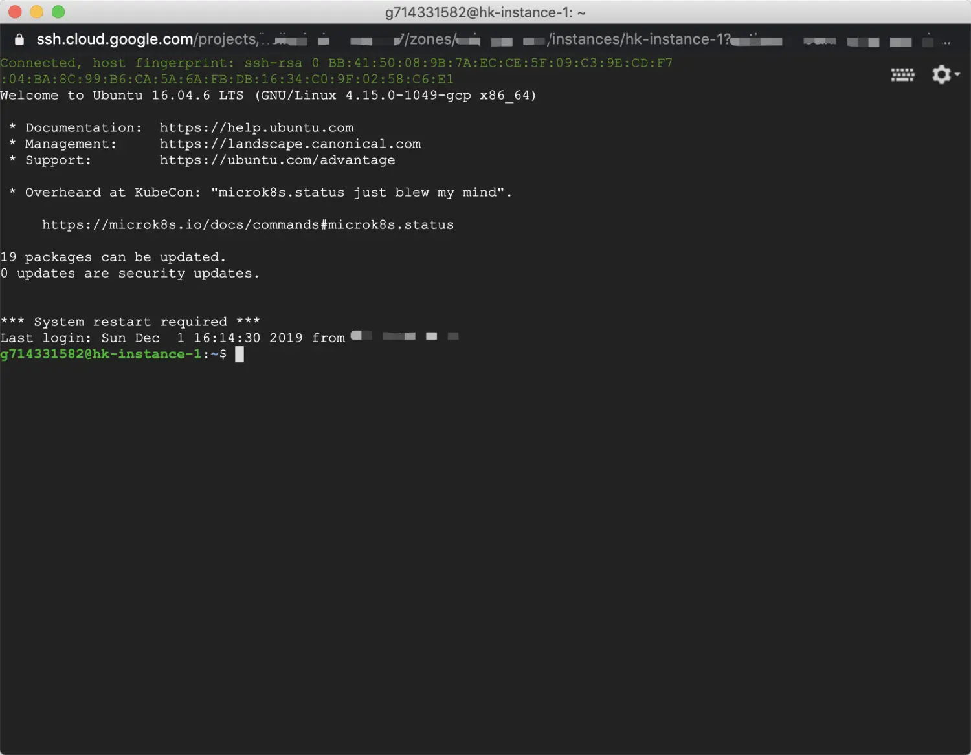This screenshot has width=971, height=755.
Task: Open the https://landscape.canonical.com management link
Action: tap(290, 144)
